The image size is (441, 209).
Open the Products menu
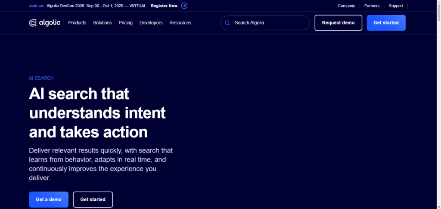(77, 23)
